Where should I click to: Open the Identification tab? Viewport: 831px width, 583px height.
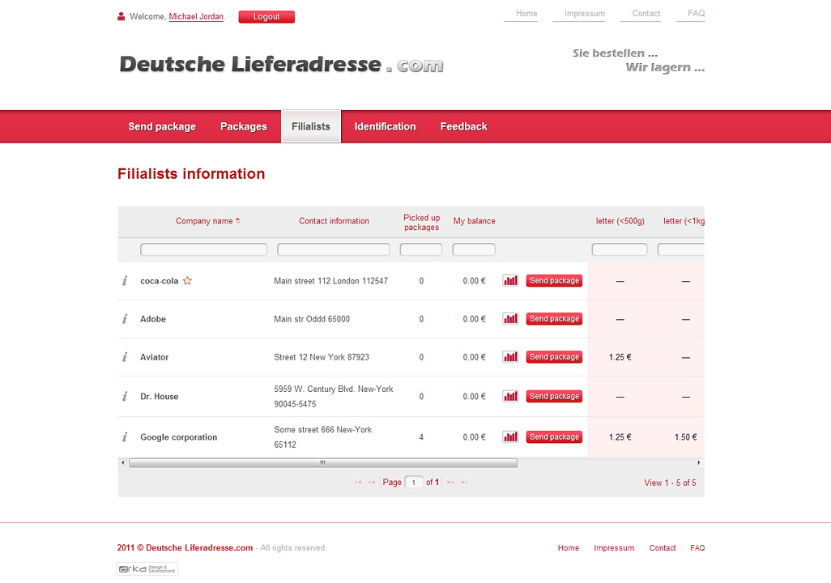click(385, 126)
